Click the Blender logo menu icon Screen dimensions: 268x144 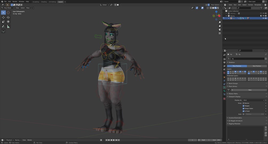point(2,2)
